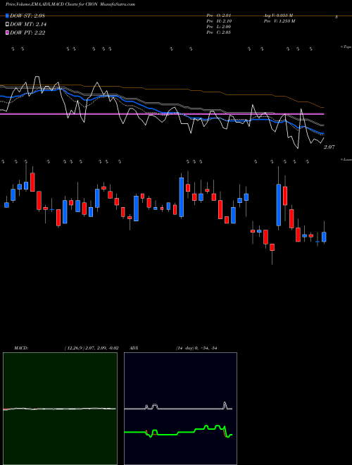Click the 'Pre L: 2.00' value
Screen dimensions: 352x465
(x=219, y=27)
